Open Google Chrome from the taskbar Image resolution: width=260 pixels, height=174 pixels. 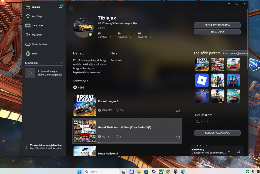pos(168,172)
